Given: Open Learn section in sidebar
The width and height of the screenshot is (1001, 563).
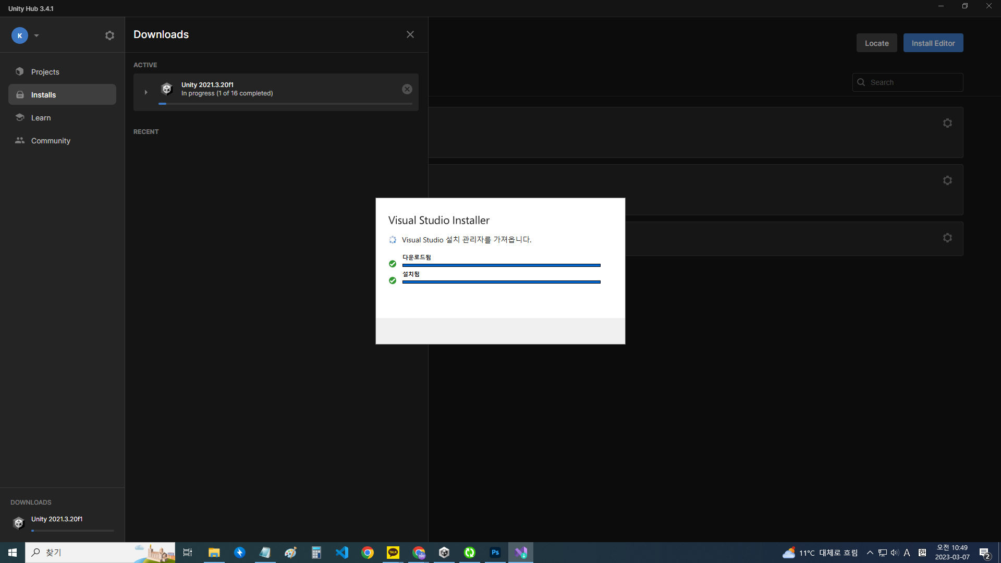Looking at the screenshot, I should (x=62, y=118).
